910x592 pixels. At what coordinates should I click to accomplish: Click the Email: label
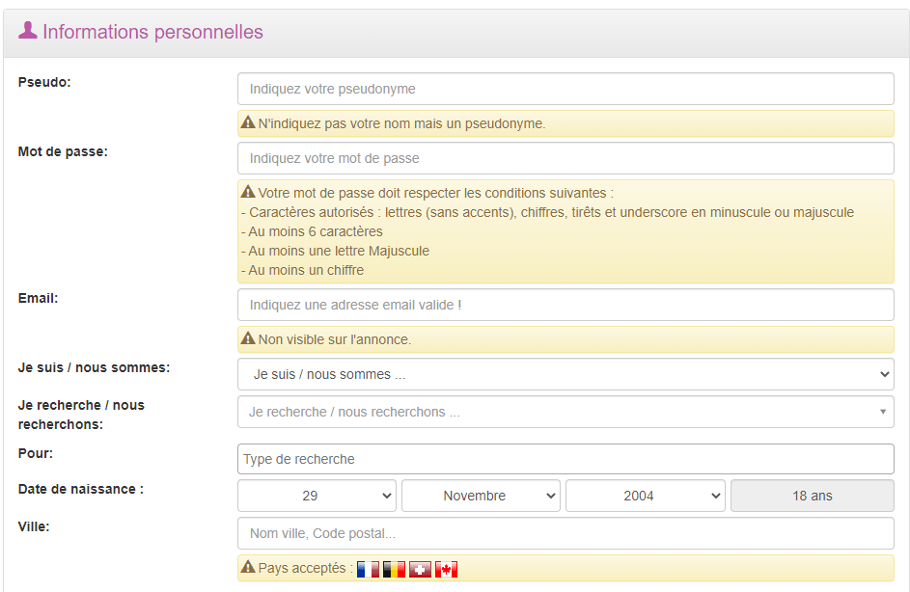38,299
